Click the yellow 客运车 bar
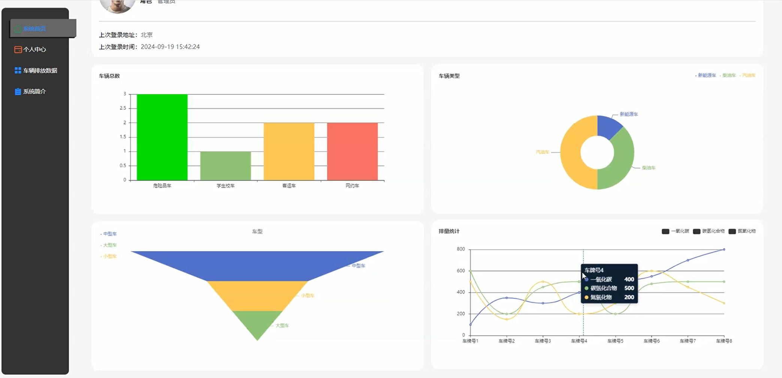Image resolution: width=782 pixels, height=378 pixels. (x=289, y=152)
